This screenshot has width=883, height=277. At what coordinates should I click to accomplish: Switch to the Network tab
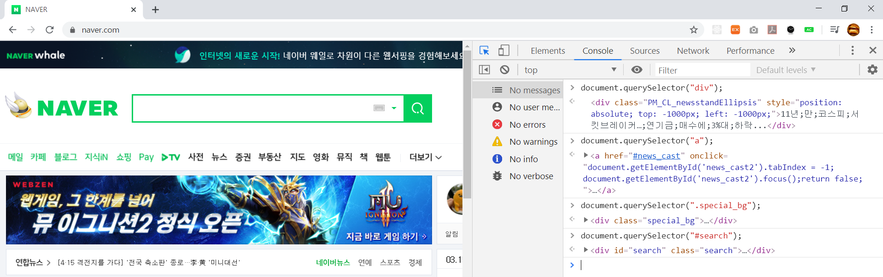point(693,51)
